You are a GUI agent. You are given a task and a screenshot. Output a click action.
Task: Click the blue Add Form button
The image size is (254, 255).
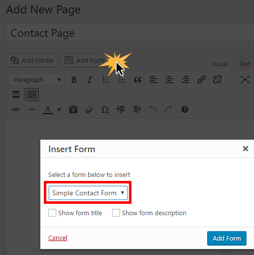227,238
